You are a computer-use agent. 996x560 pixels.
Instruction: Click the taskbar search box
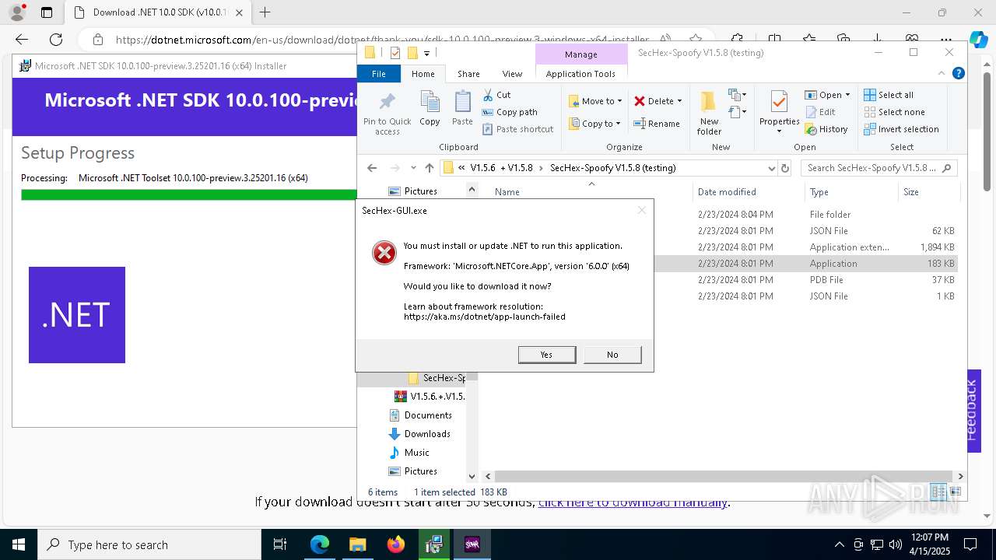pyautogui.click(x=149, y=544)
